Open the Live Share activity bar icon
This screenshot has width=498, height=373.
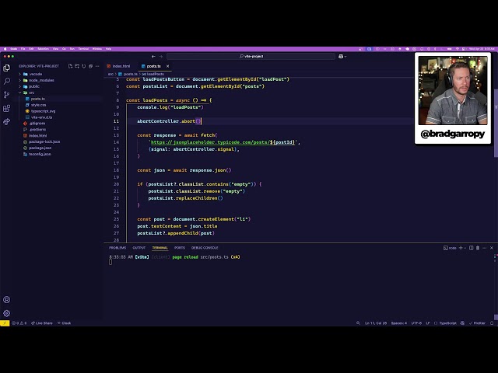(6, 122)
